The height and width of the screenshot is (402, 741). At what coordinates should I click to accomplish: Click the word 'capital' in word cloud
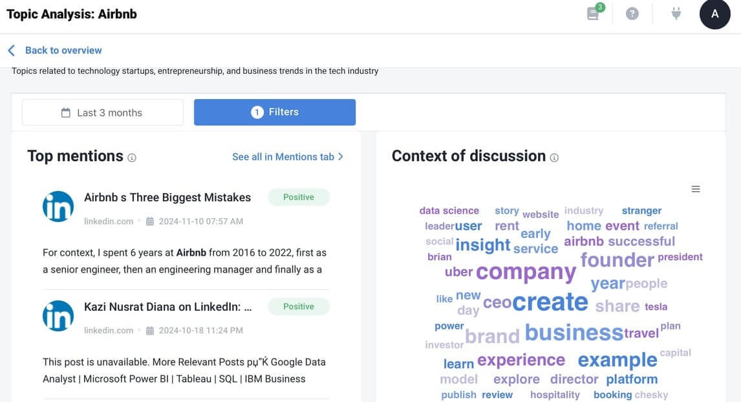point(675,352)
